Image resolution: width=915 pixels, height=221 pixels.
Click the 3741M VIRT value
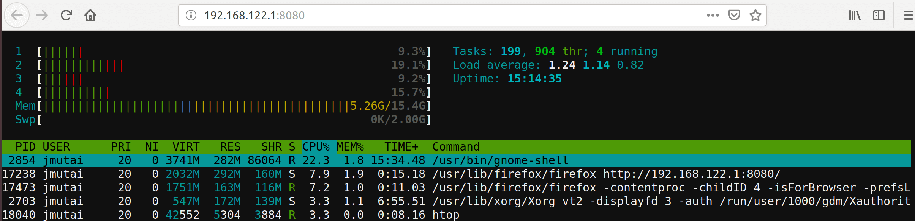(183, 160)
